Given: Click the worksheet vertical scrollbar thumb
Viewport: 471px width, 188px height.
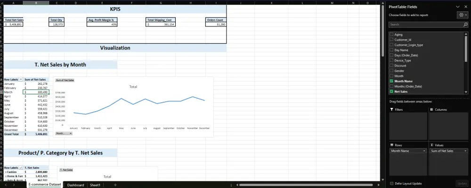Looking at the screenshot, I should (x=383, y=31).
